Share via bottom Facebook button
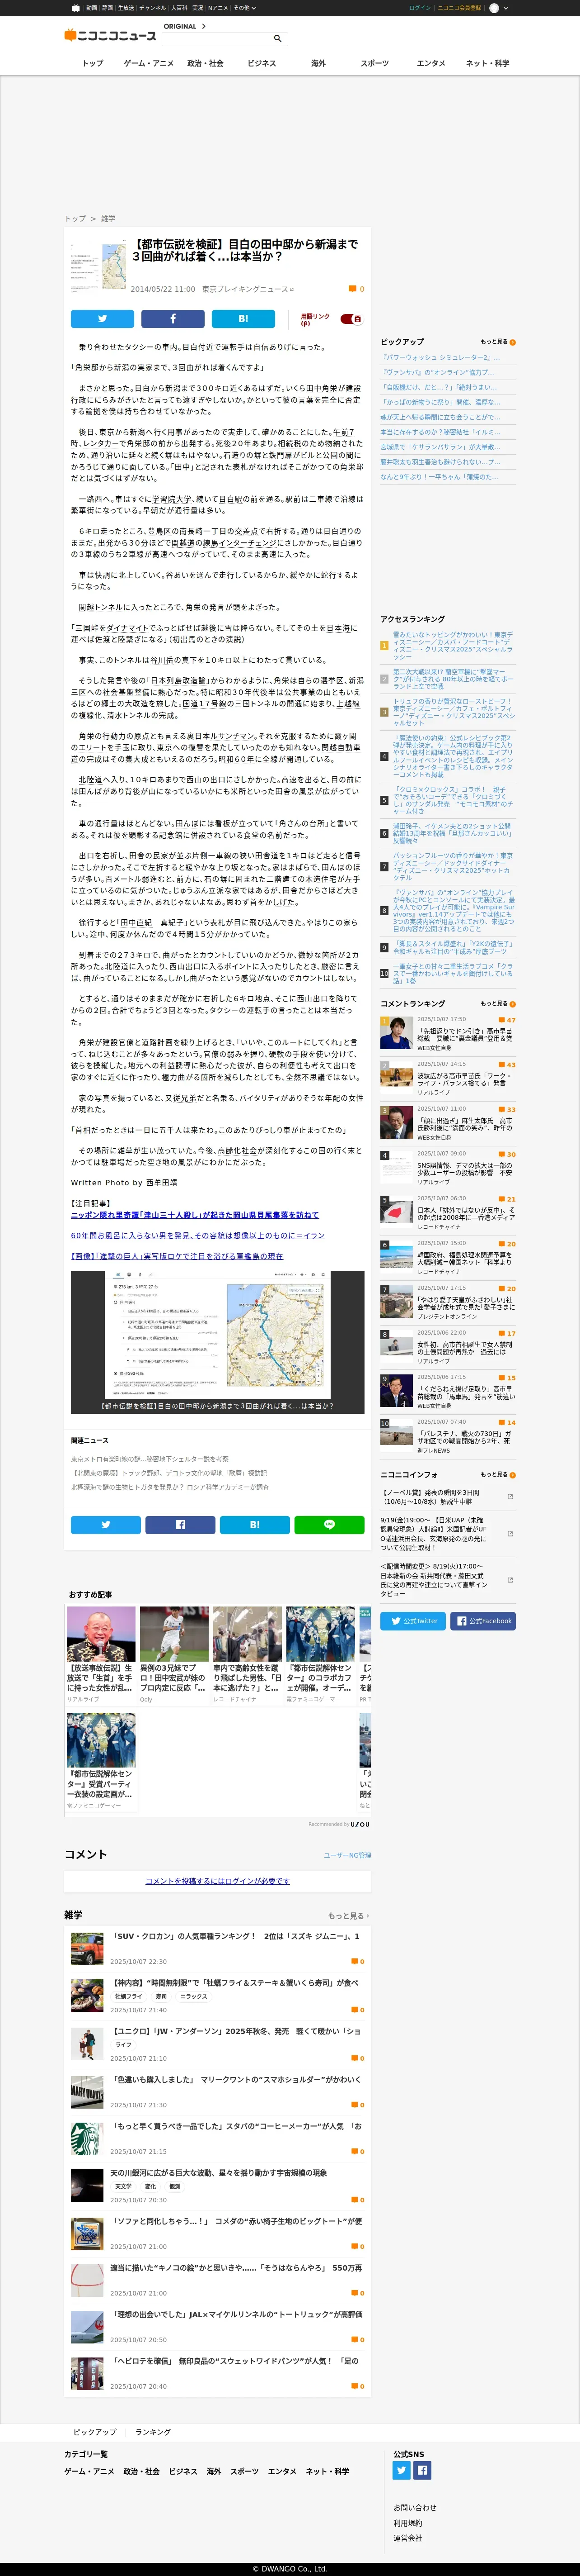580x2576 pixels. pos(180,1525)
